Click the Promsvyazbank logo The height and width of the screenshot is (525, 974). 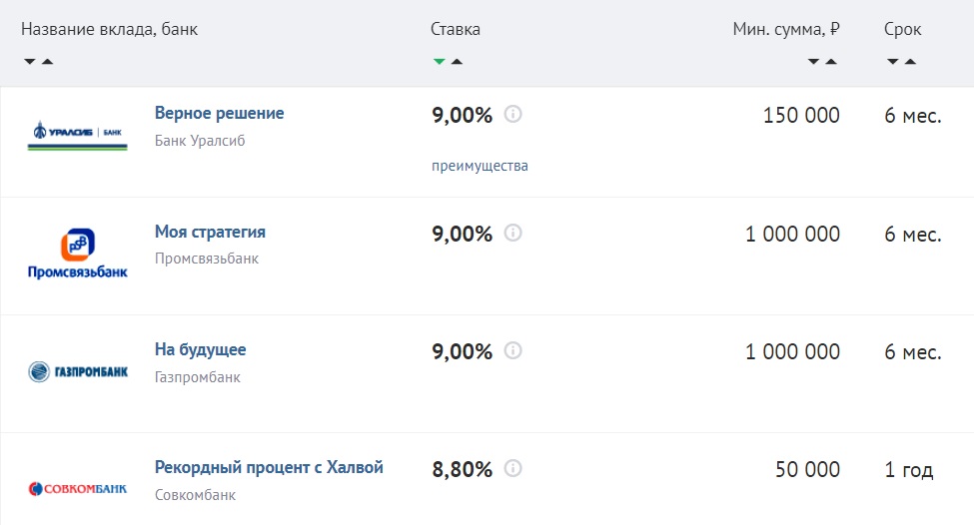tap(77, 254)
